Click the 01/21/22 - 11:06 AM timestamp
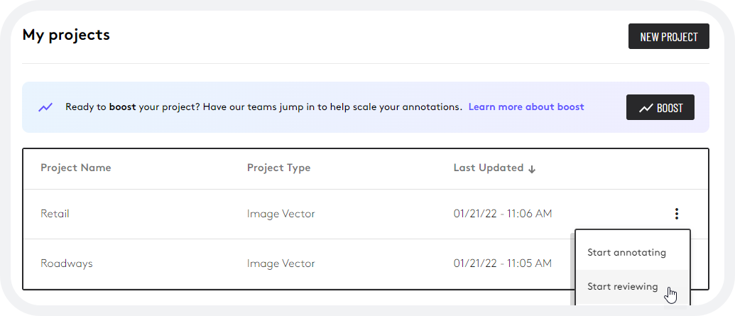 tap(503, 214)
